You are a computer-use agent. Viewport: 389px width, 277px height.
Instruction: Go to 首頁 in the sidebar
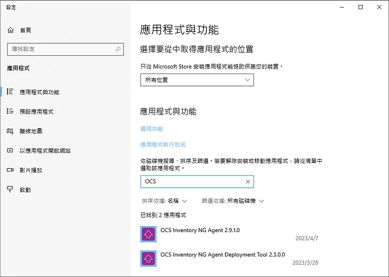25,30
